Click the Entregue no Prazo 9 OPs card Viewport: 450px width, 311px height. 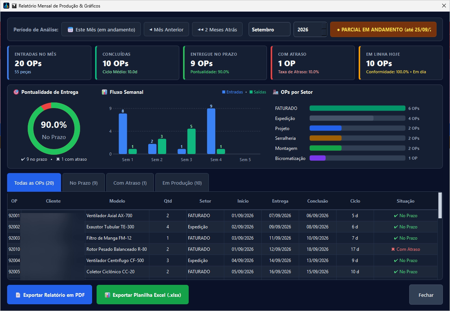coord(225,63)
